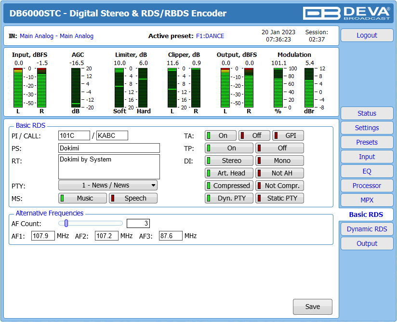Image resolution: width=397 pixels, height=322 pixels.
Task: Save the Basic RDS settings
Action: click(312, 307)
